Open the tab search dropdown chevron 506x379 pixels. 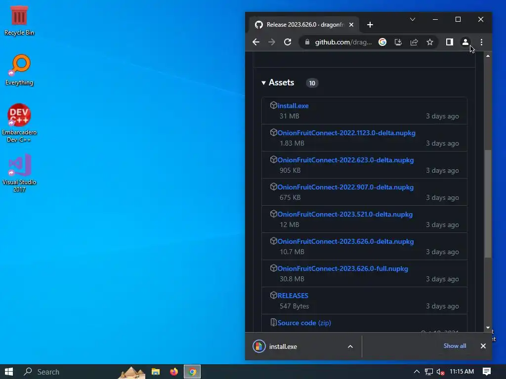click(x=413, y=19)
